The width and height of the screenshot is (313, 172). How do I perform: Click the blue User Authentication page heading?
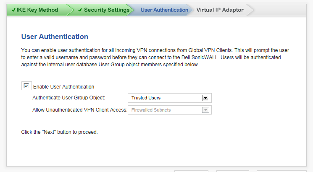point(55,36)
